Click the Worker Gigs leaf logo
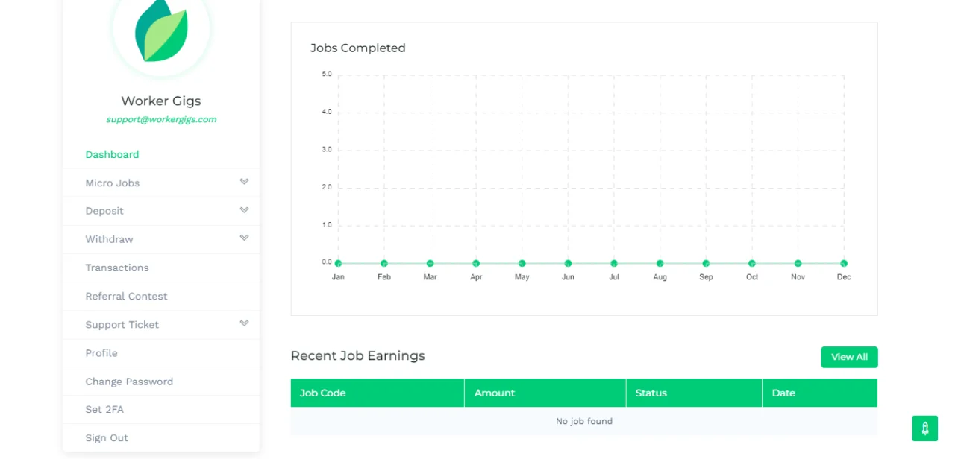 tap(161, 30)
